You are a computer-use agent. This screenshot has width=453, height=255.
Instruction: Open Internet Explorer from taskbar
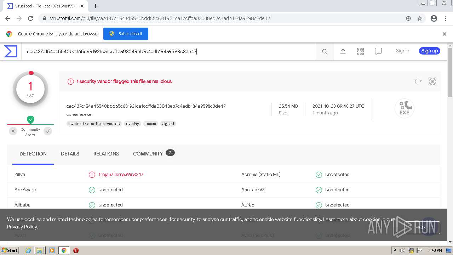point(28,250)
